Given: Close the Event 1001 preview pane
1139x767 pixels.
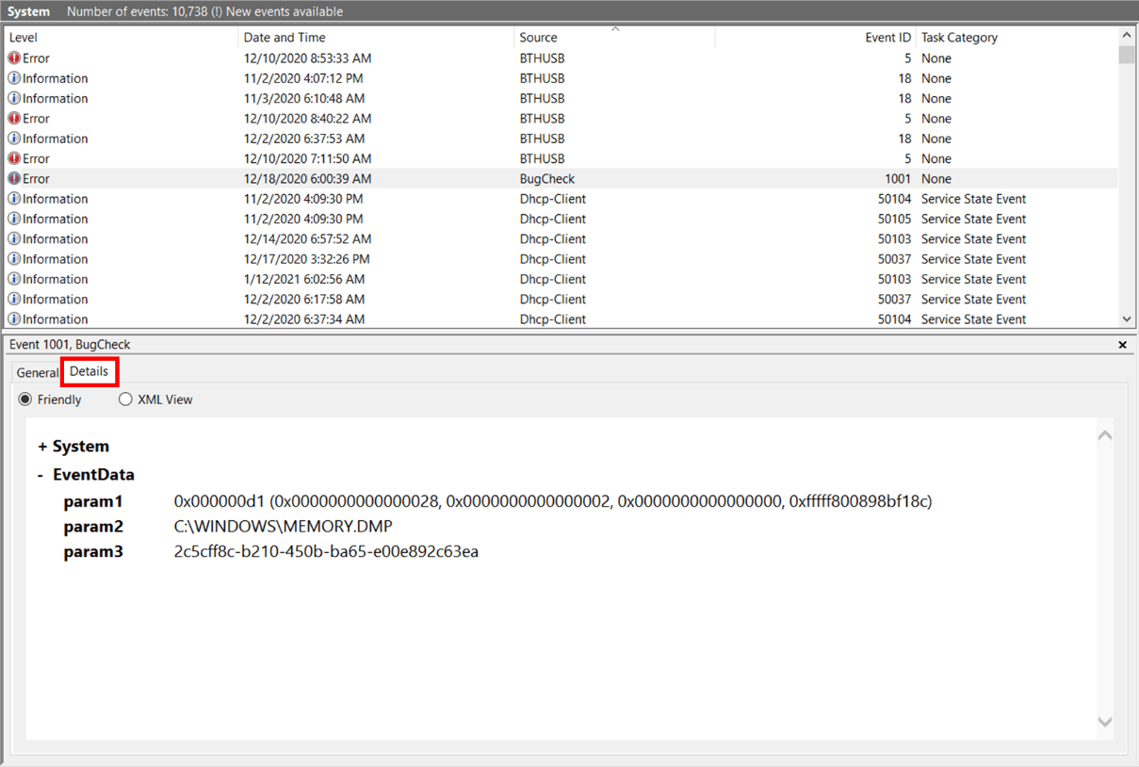Looking at the screenshot, I should point(1122,345).
